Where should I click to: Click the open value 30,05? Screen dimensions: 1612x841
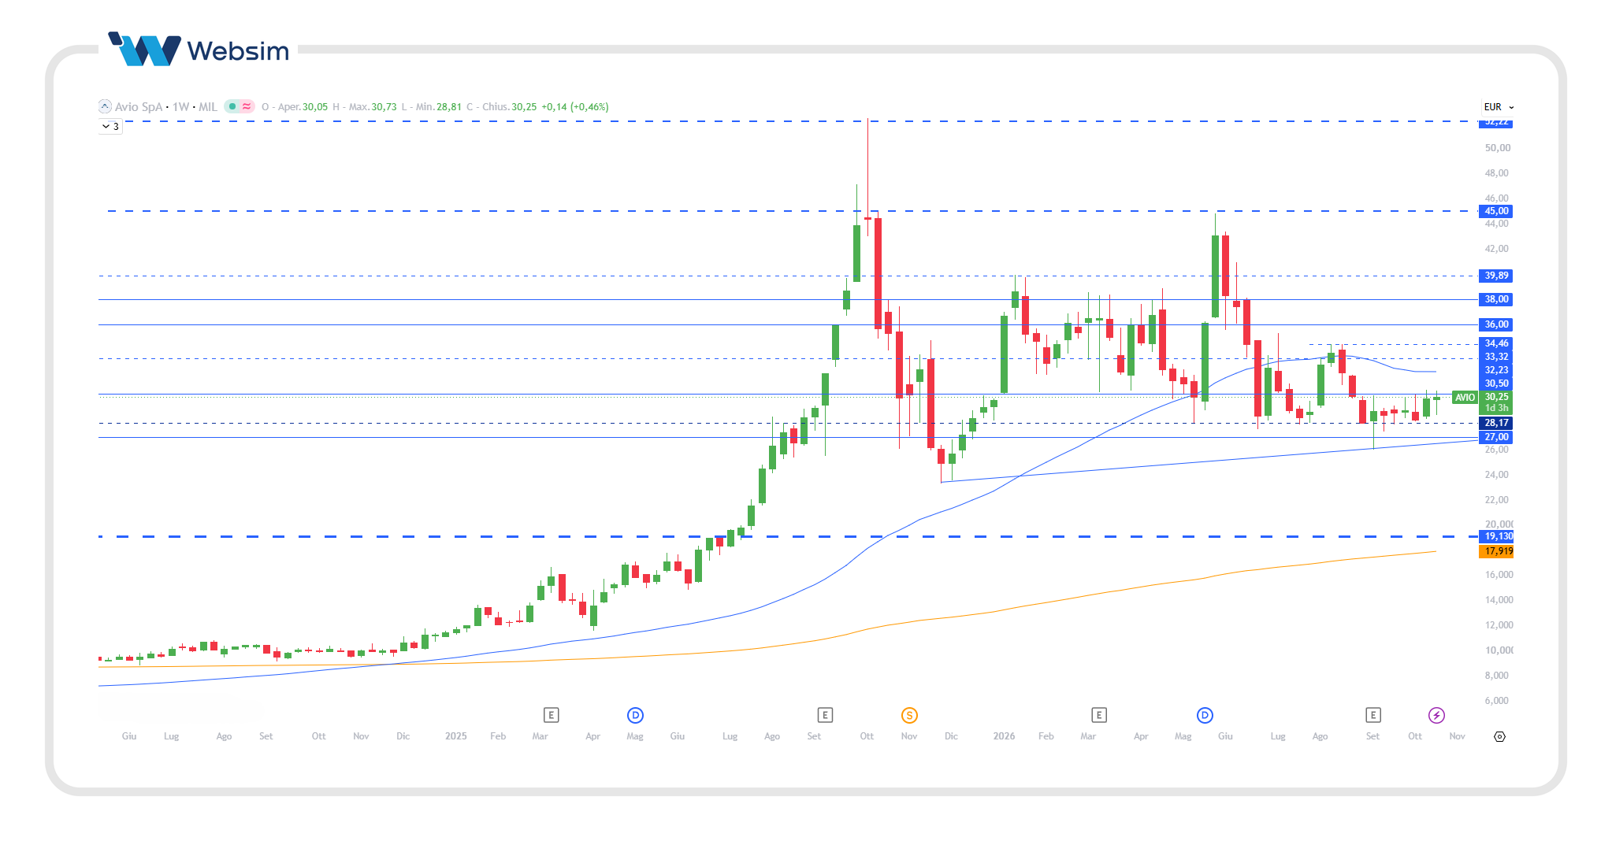[x=315, y=107]
